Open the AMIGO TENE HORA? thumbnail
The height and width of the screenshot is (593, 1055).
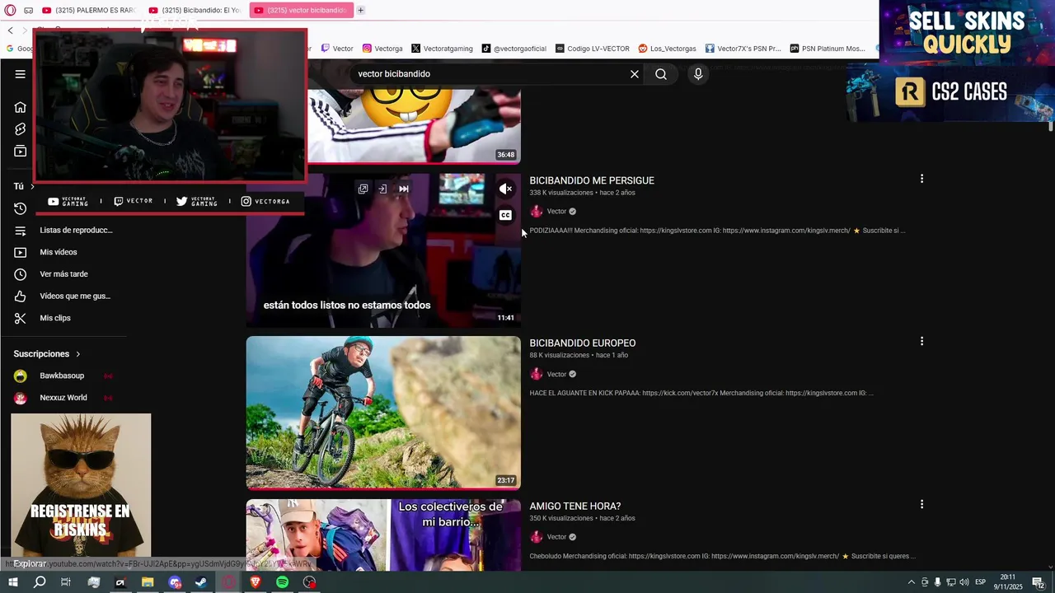coord(383,535)
